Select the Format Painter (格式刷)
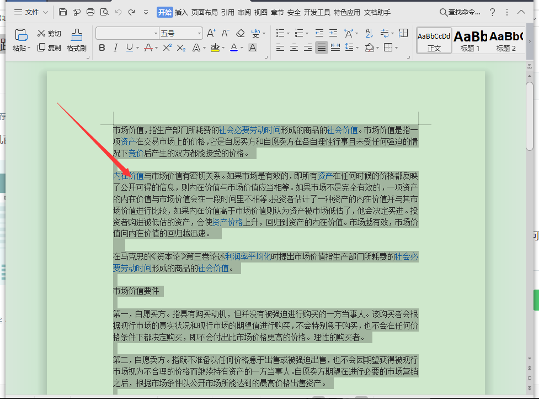This screenshot has height=399, width=539. (x=76, y=40)
